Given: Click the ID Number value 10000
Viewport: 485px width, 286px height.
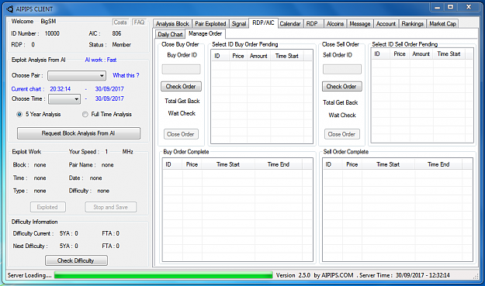Looking at the screenshot, I should tap(52, 33).
